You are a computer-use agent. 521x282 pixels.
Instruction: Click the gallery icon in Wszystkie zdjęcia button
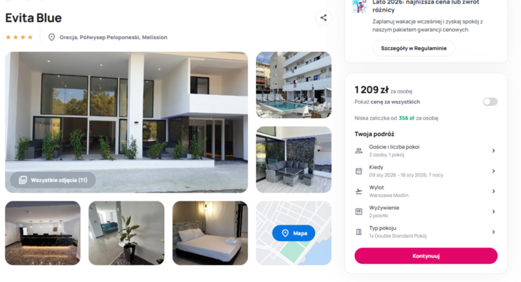pos(23,180)
